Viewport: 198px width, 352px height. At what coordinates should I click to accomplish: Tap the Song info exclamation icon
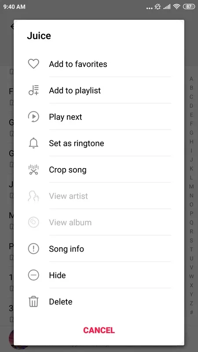tap(33, 249)
